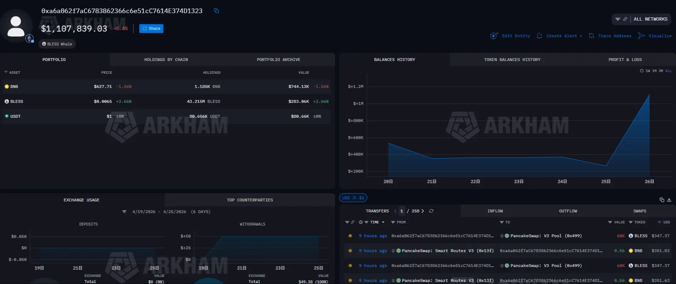Click the transfers page number field

pos(402,211)
